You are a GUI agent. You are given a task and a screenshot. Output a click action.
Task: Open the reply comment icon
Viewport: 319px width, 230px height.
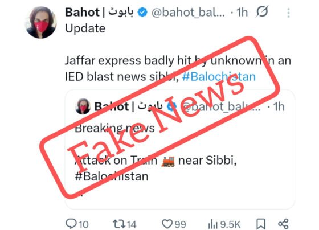point(71,224)
